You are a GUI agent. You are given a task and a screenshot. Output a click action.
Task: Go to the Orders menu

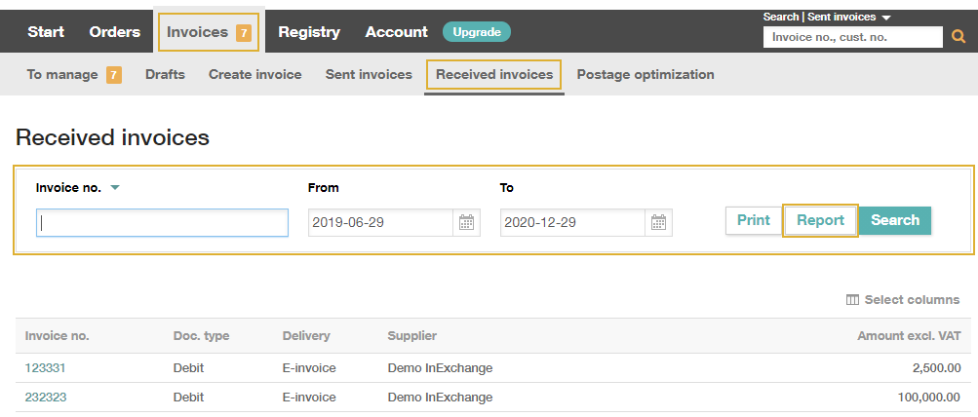(115, 32)
